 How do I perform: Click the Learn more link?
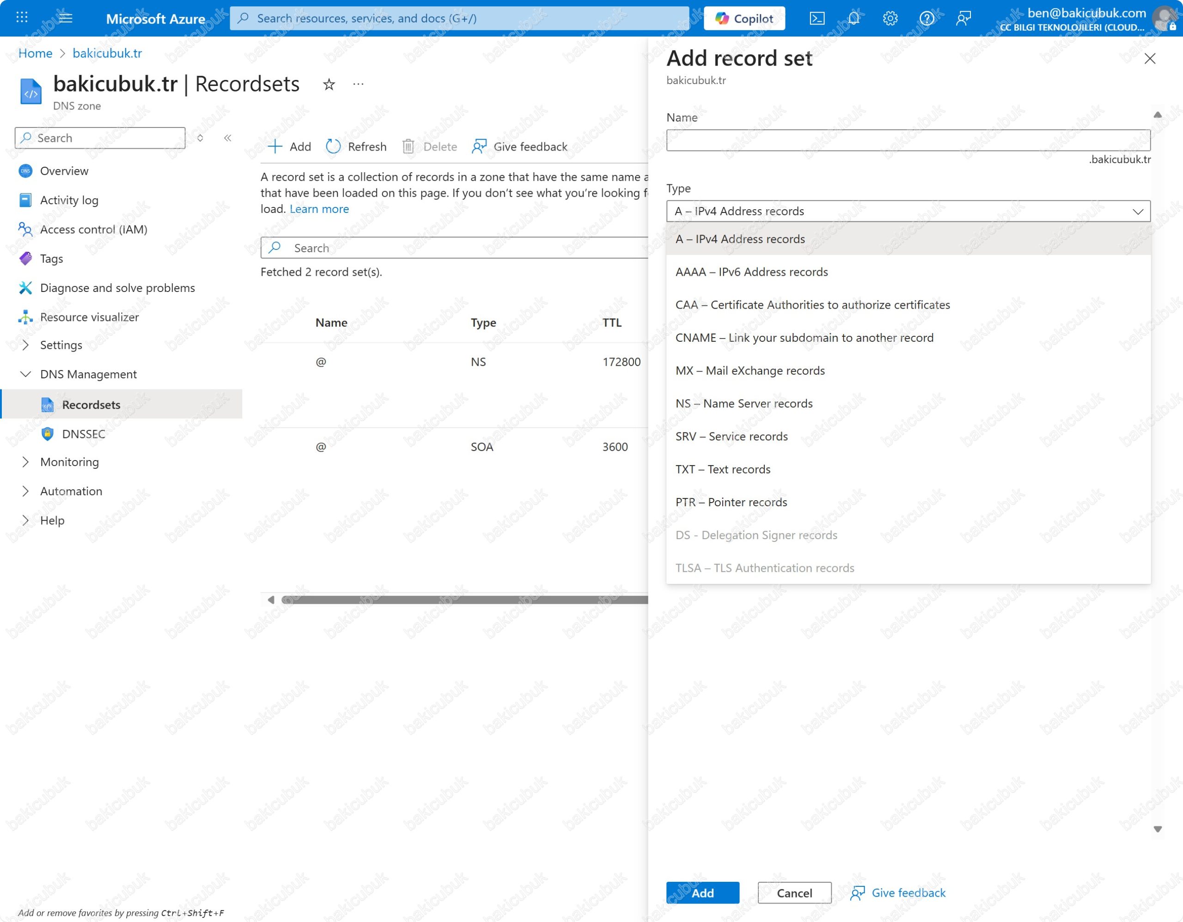click(x=319, y=209)
